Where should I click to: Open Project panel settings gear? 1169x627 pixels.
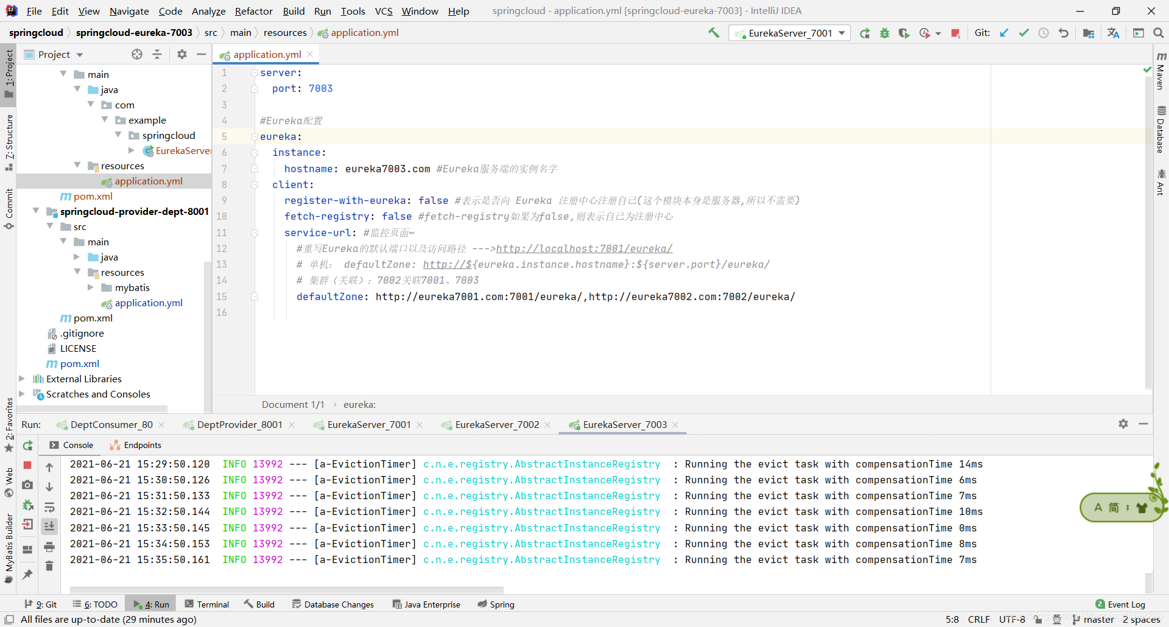[181, 54]
